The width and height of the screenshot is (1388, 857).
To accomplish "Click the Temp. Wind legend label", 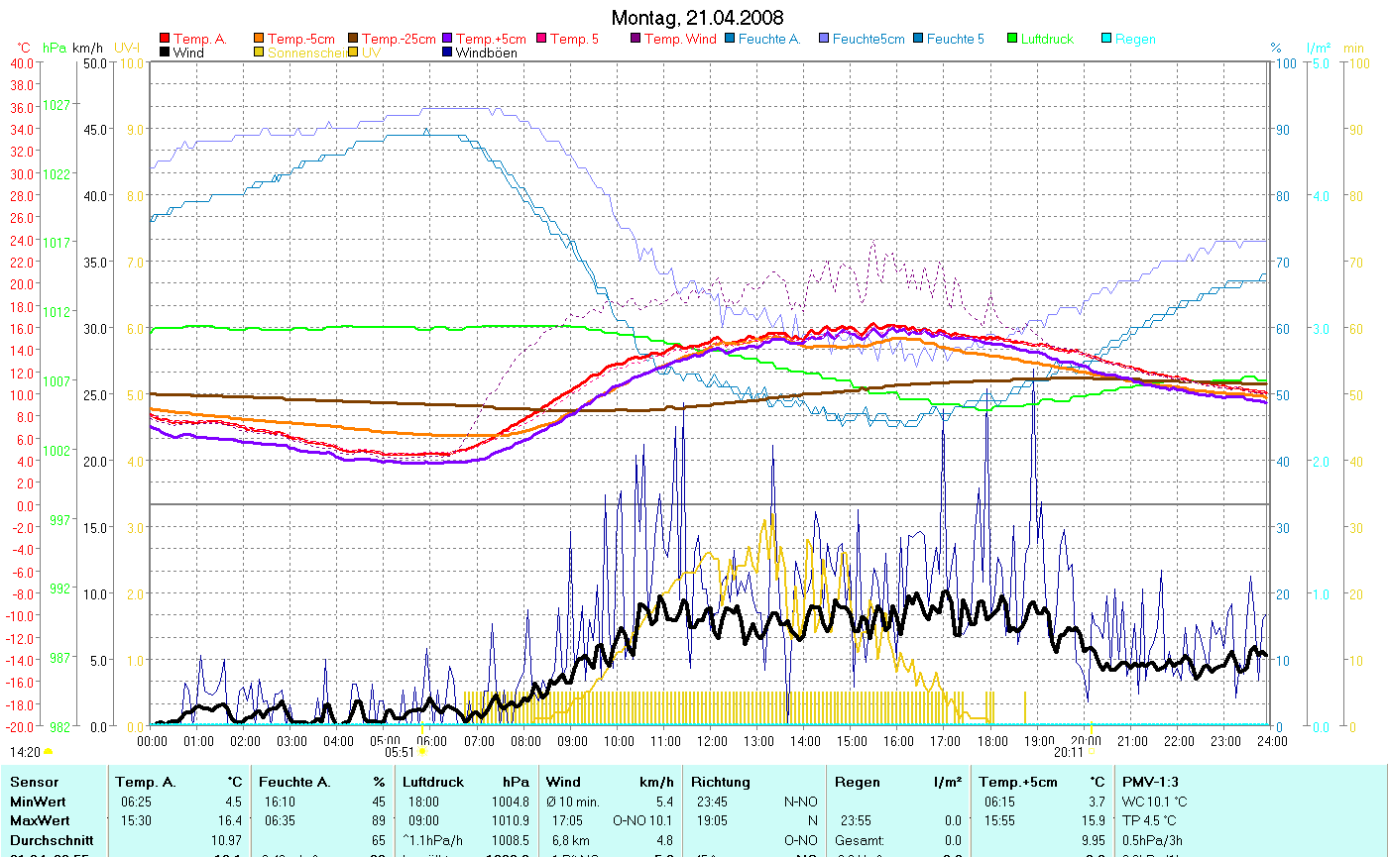I will pos(679,40).
